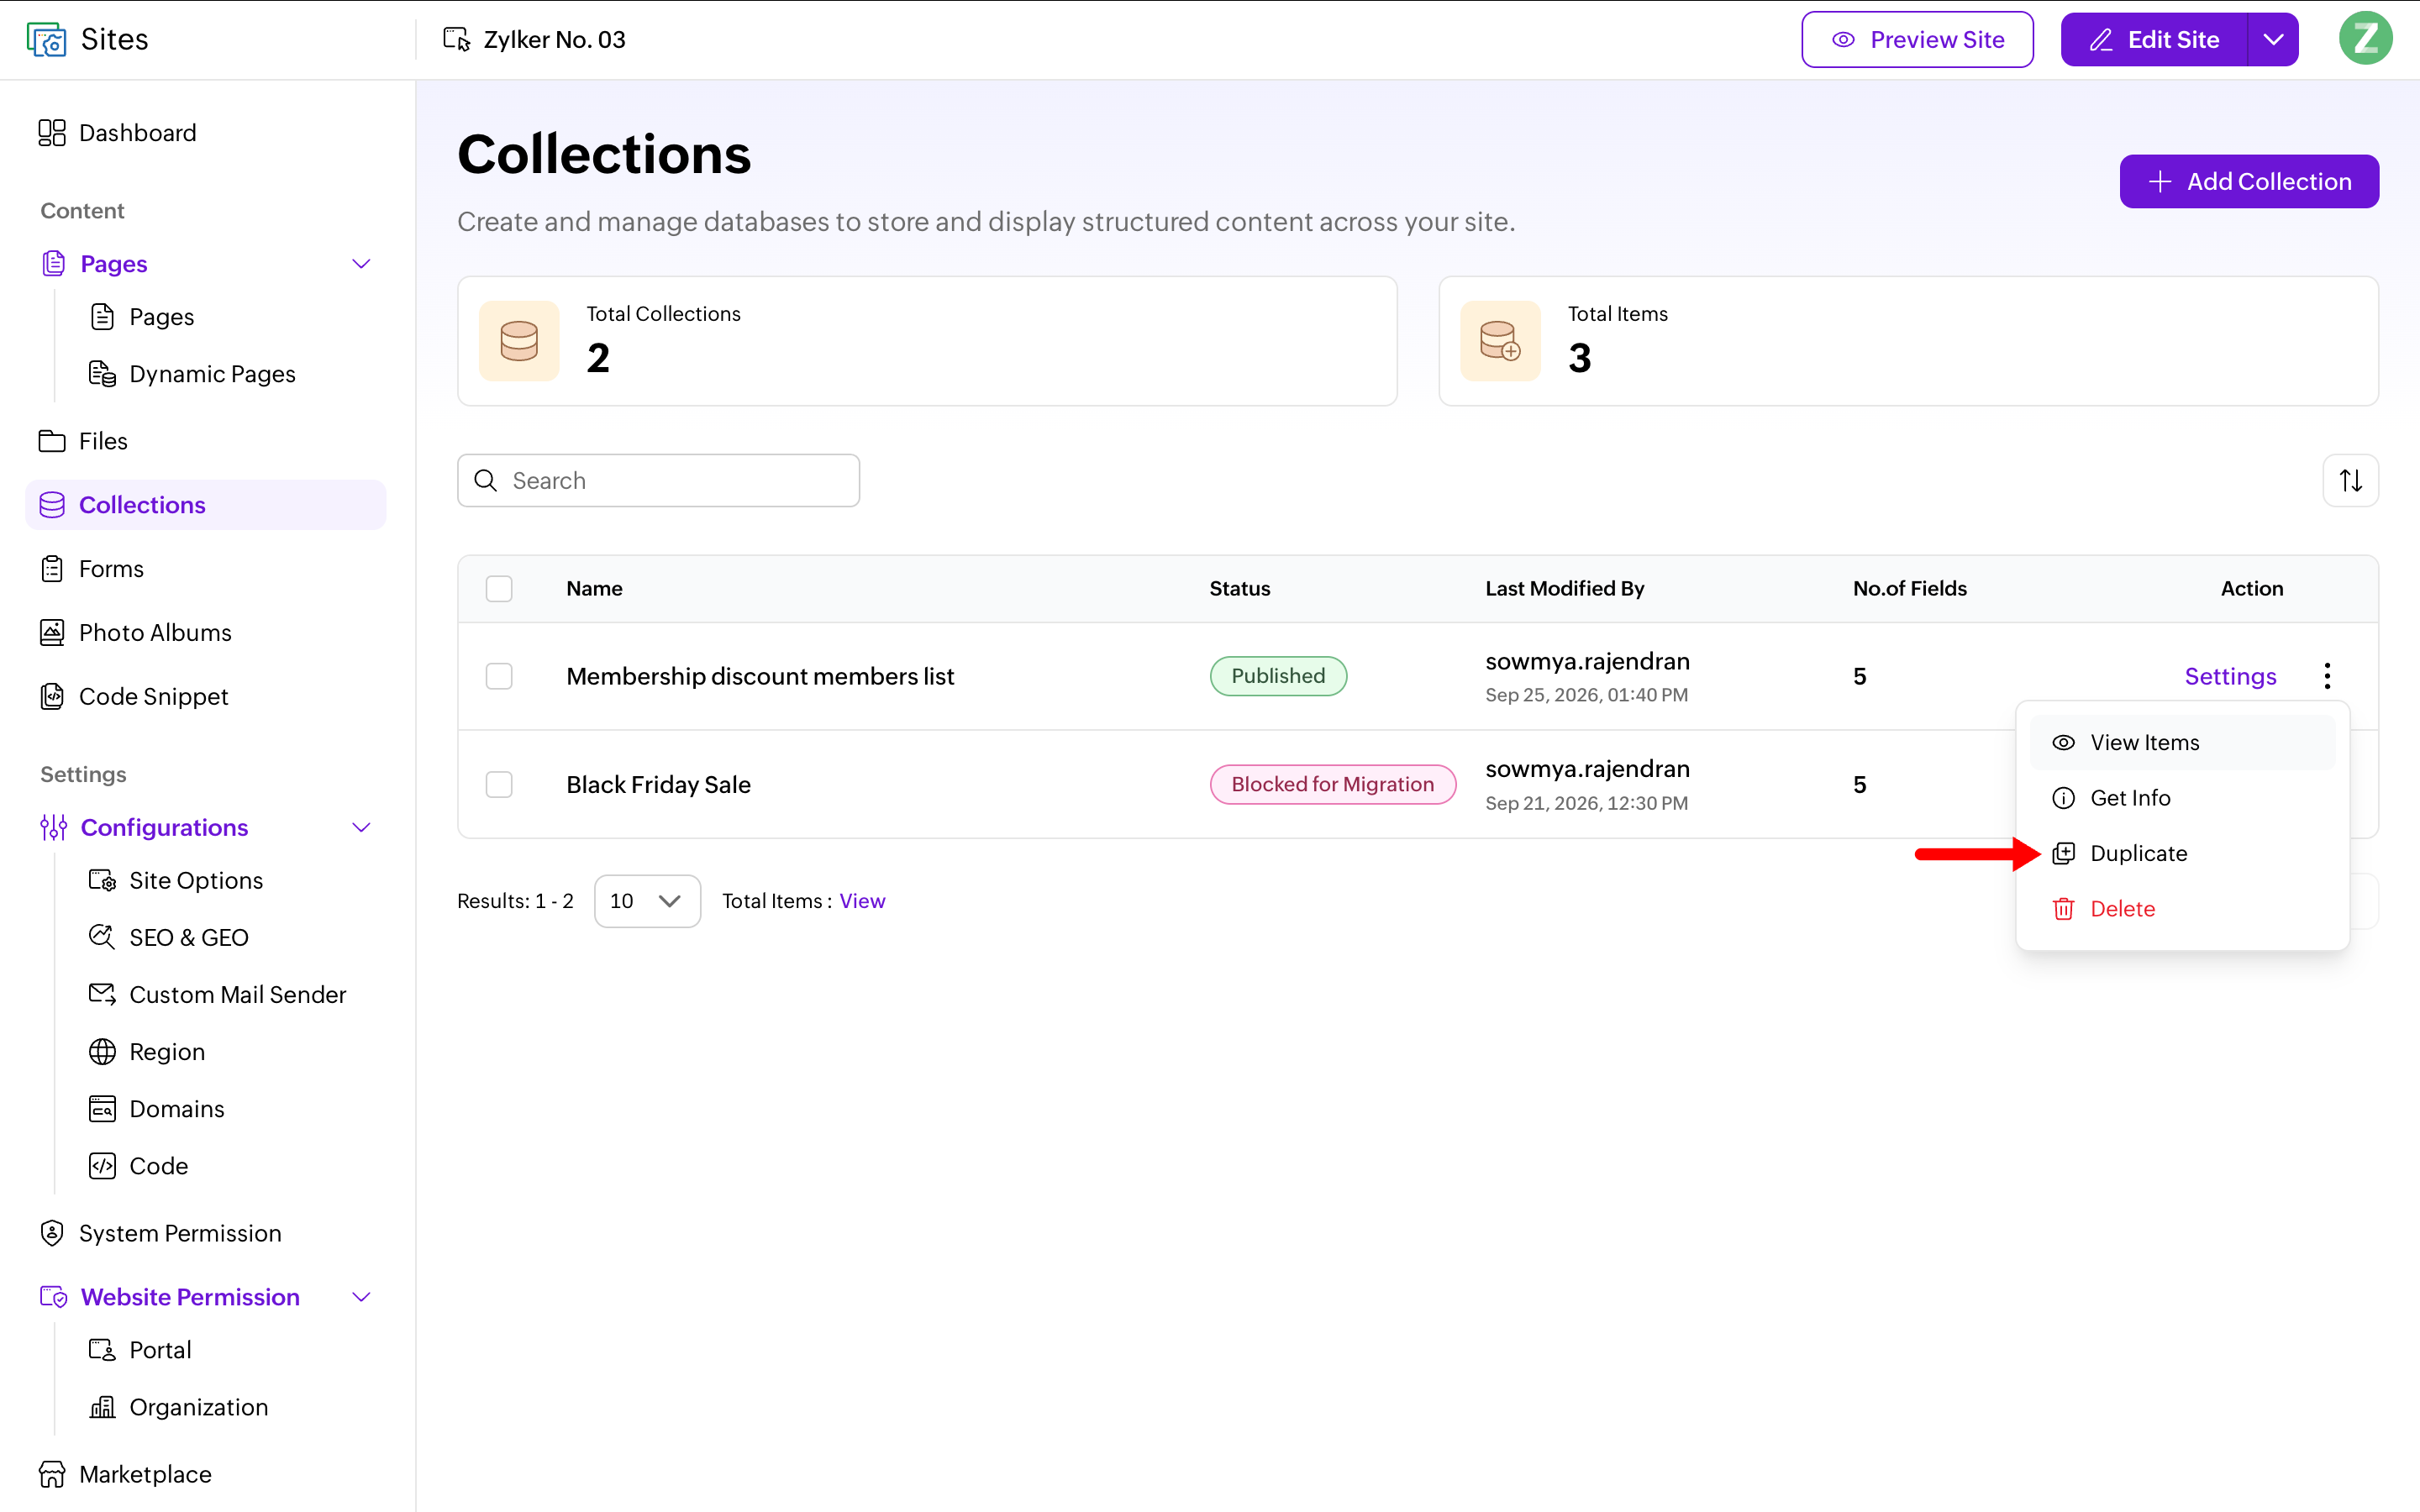Viewport: 2420px width, 1512px height.
Task: Open the Organization permission item
Action: click(179, 1408)
